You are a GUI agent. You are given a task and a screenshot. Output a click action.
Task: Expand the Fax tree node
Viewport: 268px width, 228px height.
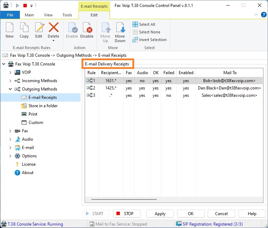point(10,131)
